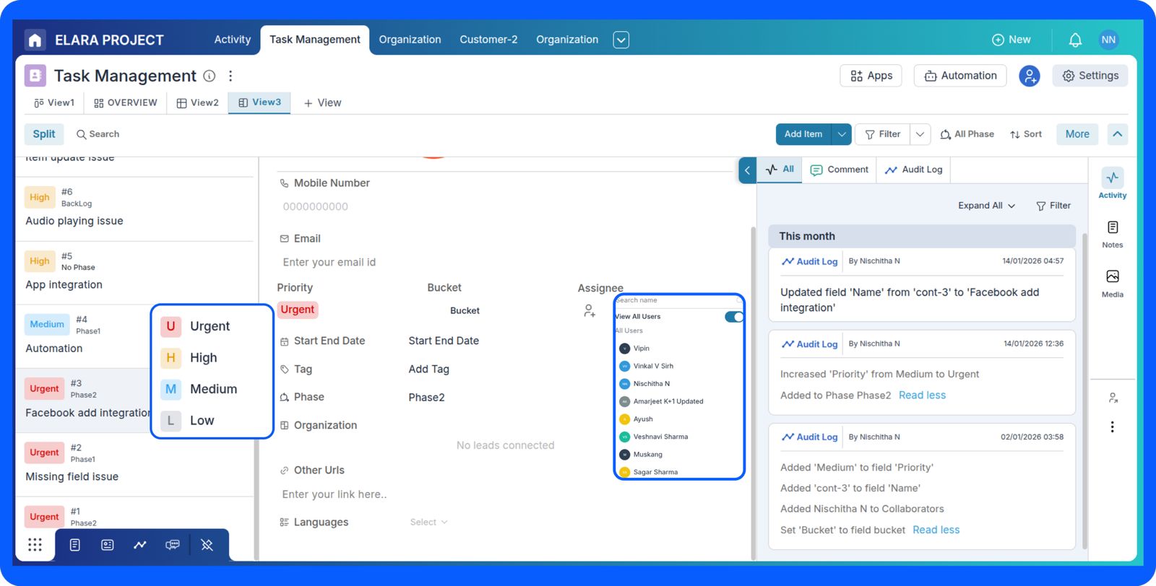
Task: Open the Bucket field selector
Action: pyautogui.click(x=465, y=311)
